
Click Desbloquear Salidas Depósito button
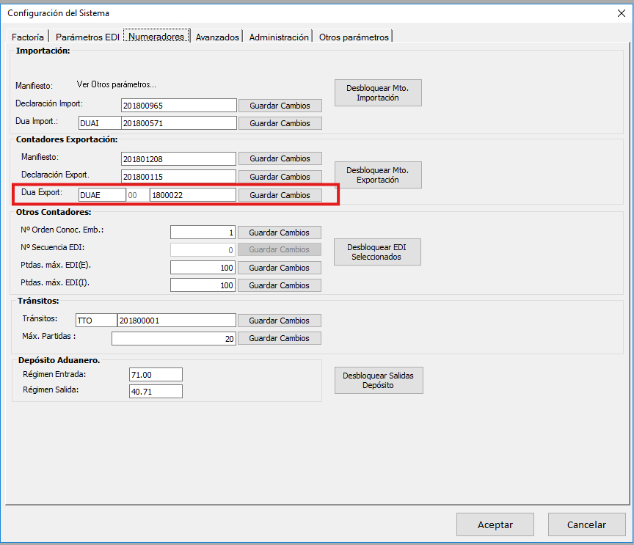pyautogui.click(x=378, y=380)
